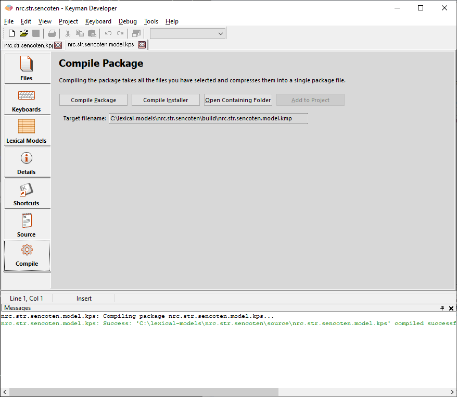
Task: Open the Help menu
Action: (172, 21)
